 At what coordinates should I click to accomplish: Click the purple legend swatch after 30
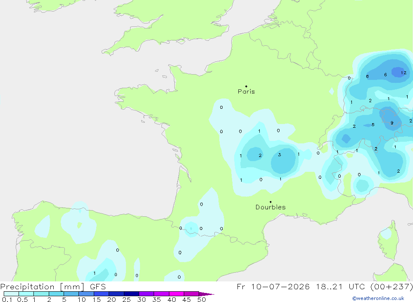click(x=146, y=294)
